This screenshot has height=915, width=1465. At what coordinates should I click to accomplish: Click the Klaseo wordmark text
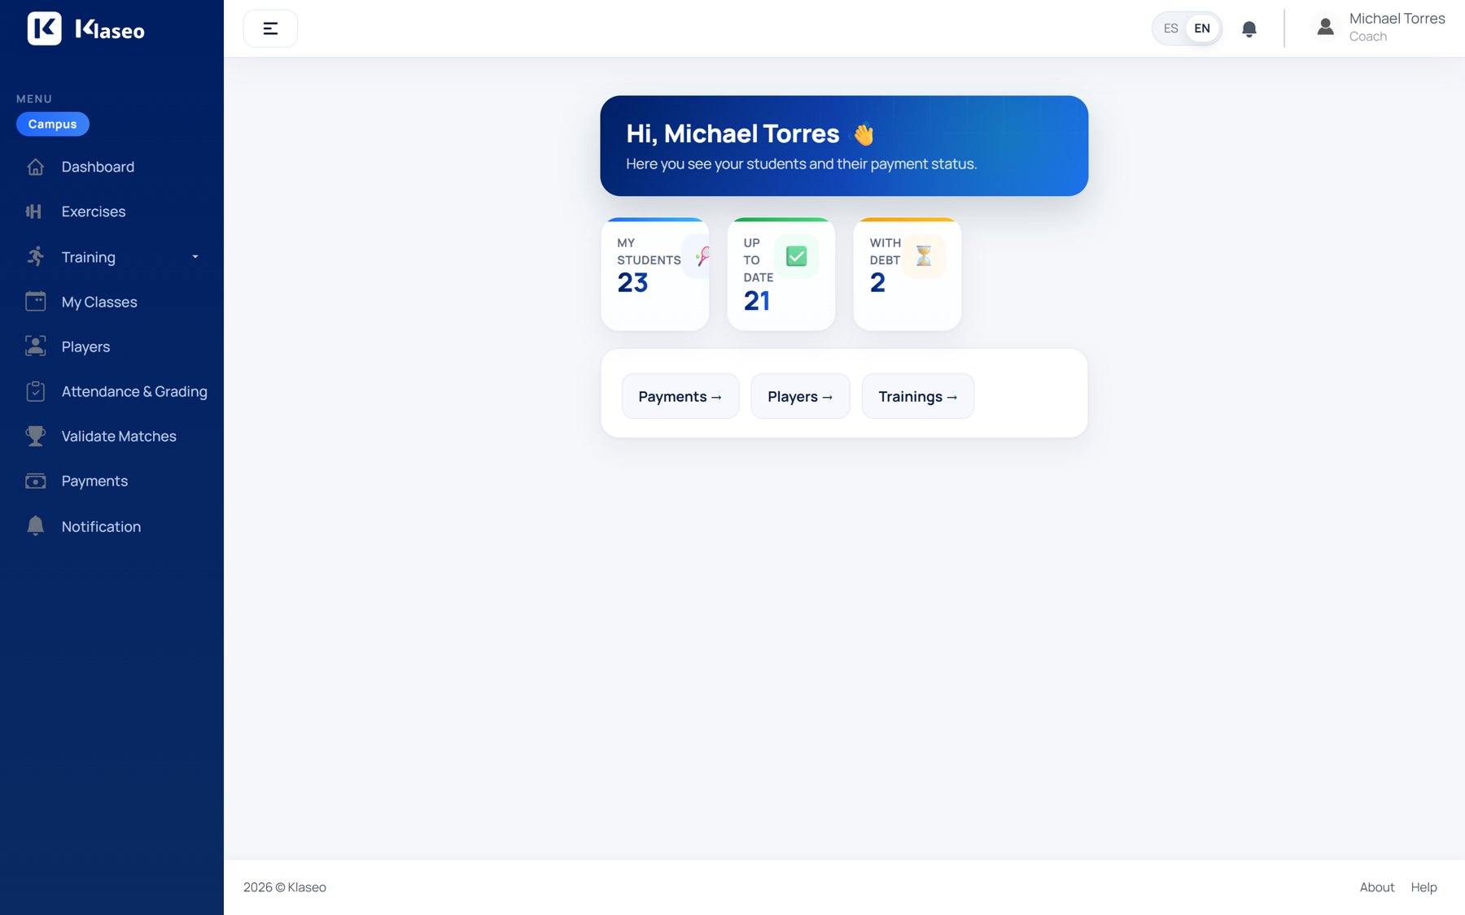[110, 29]
